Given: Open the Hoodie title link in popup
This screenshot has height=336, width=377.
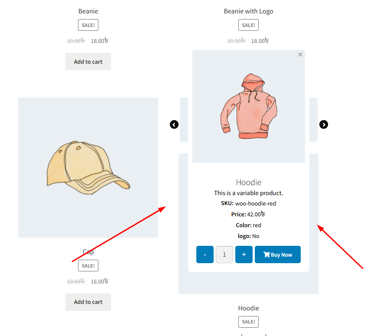Looking at the screenshot, I should [x=248, y=182].
